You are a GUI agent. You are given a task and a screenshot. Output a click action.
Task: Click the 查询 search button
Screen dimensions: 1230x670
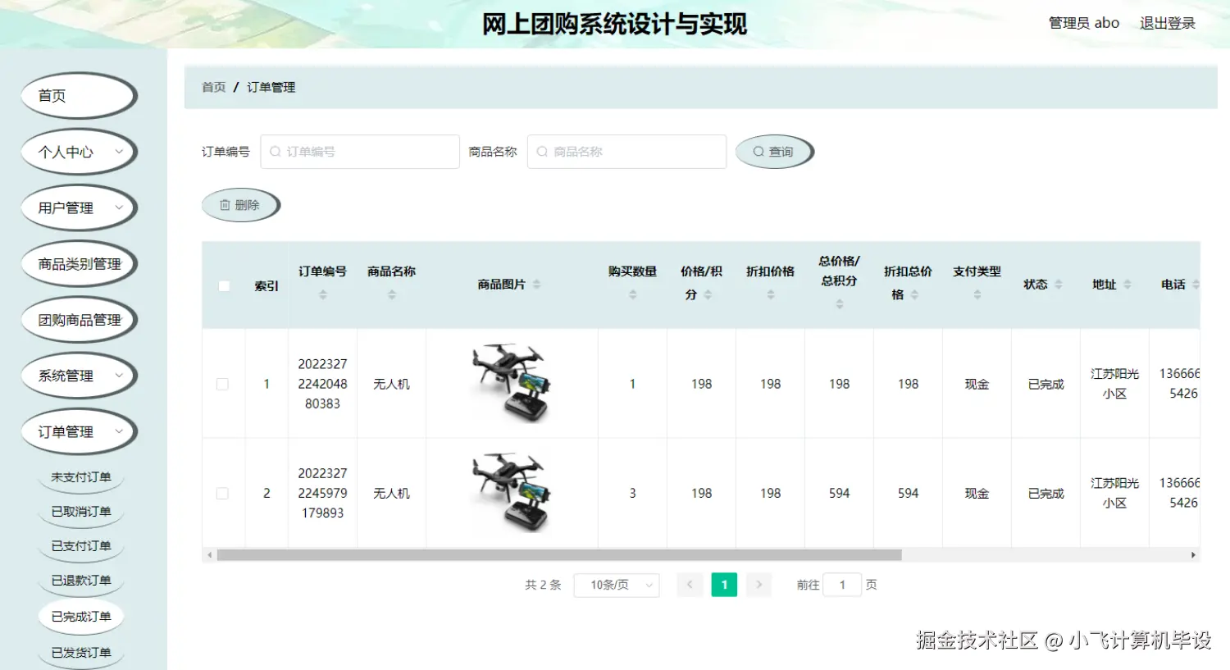click(x=774, y=152)
